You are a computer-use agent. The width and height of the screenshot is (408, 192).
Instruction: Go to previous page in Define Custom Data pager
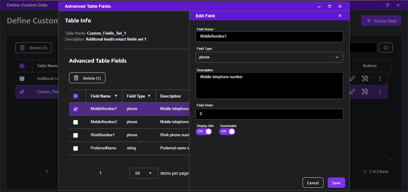(x=36, y=172)
